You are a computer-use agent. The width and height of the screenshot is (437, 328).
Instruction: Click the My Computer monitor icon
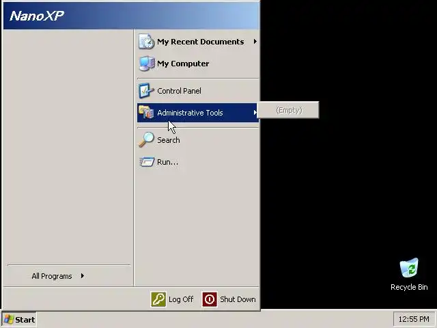coord(147,64)
